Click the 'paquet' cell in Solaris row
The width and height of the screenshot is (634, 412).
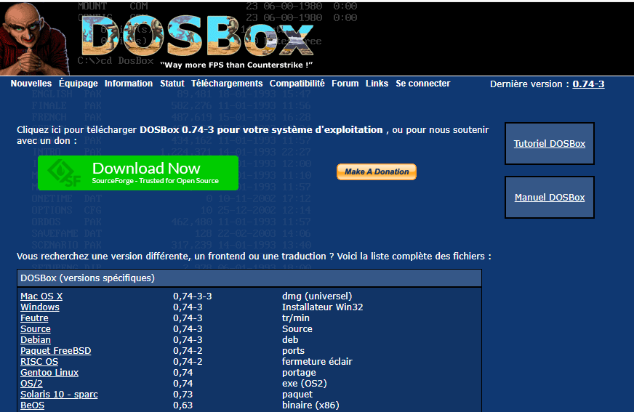297,395
